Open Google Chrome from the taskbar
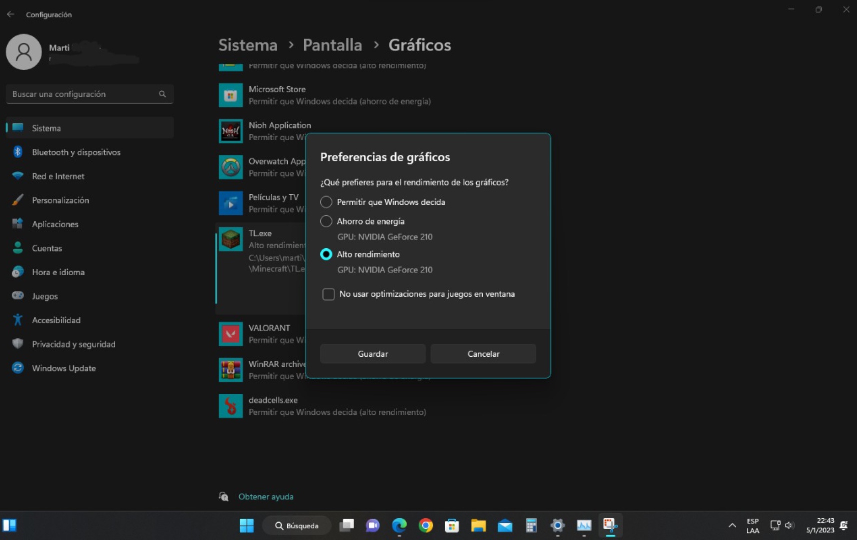Screen dimensions: 857x540 pos(425,525)
